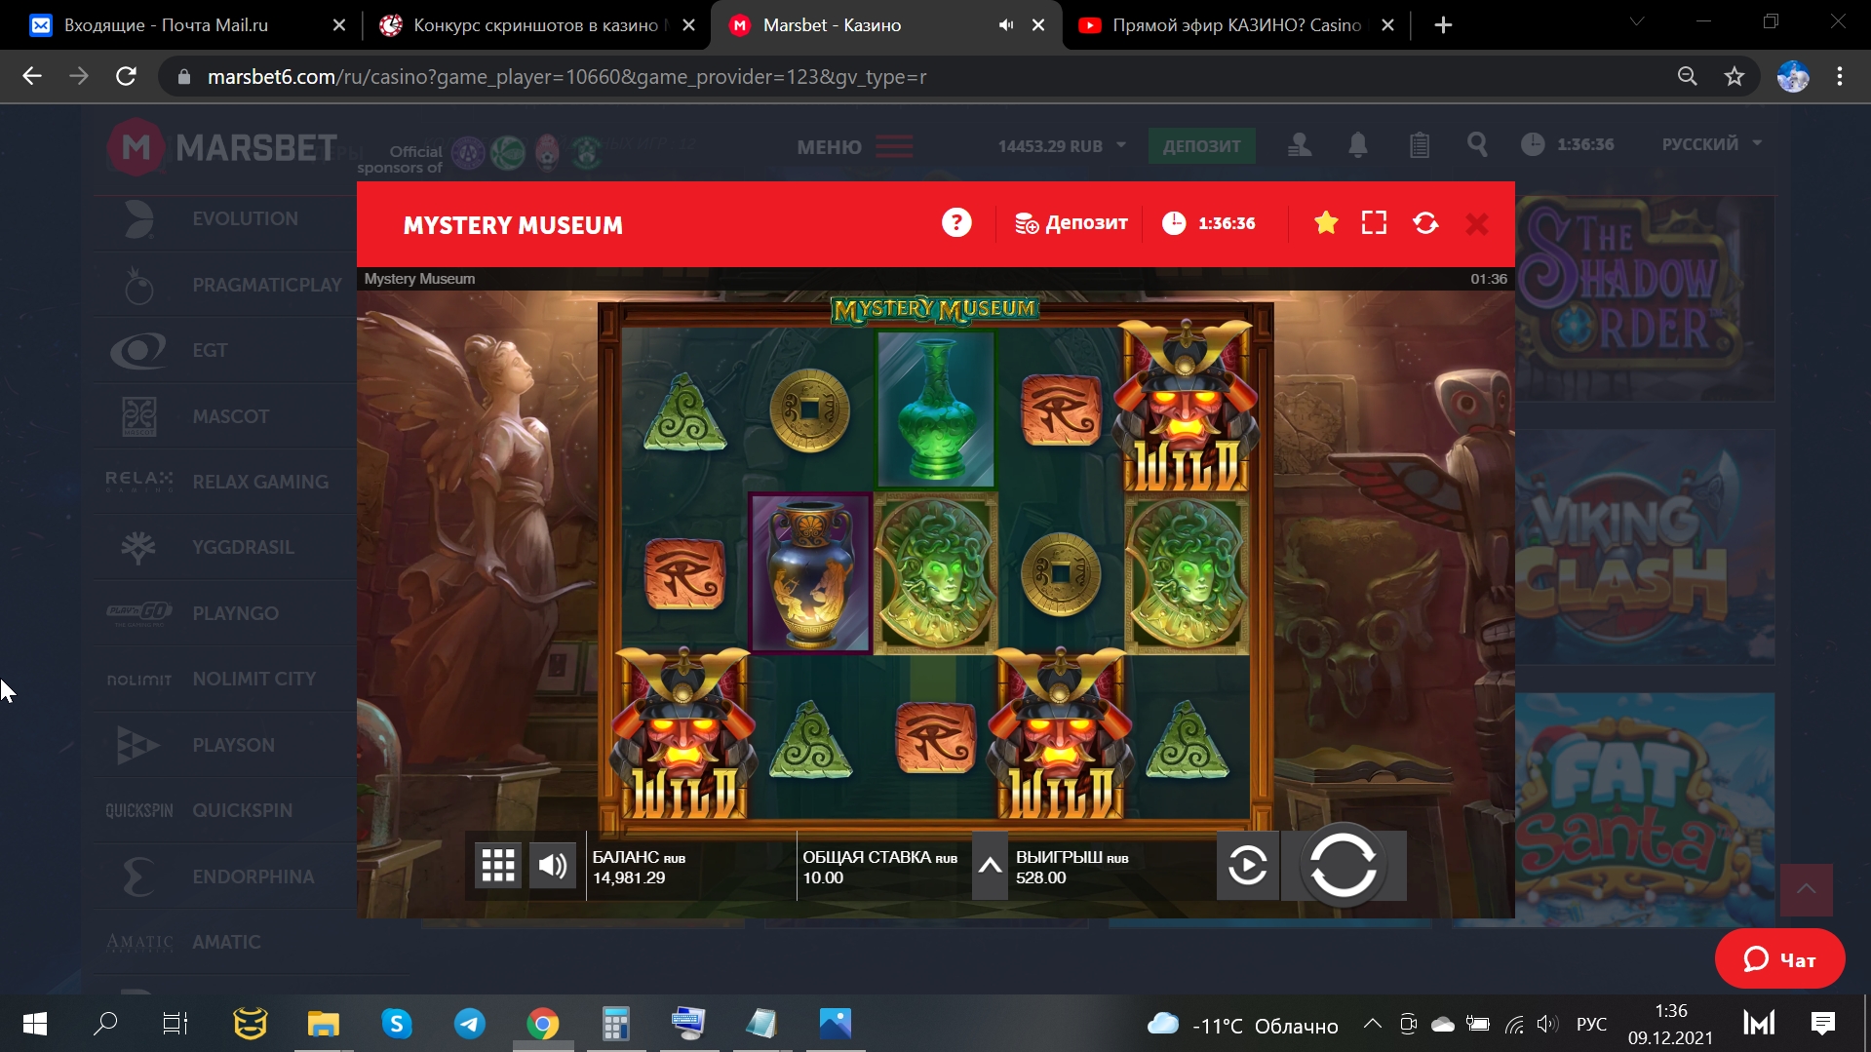The height and width of the screenshot is (1052, 1871).
Task: Open the taskbar volume control
Action: tap(1546, 1024)
